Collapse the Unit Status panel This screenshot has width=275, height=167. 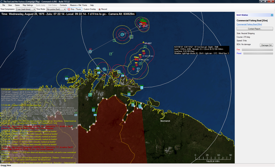[x=272, y=15]
